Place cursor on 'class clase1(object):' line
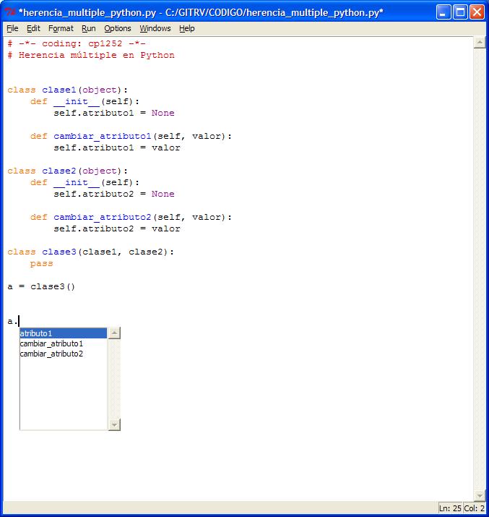 67,90
